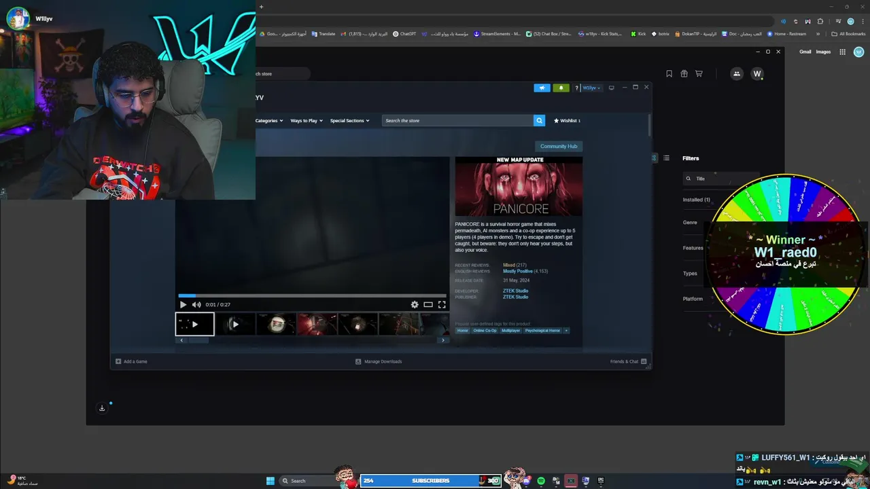Seek on the trailer progress bar
This screenshot has width=870, height=489.
tap(313, 295)
